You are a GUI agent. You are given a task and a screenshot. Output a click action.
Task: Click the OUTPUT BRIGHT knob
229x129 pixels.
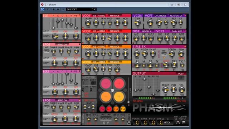[x=165, y=90]
